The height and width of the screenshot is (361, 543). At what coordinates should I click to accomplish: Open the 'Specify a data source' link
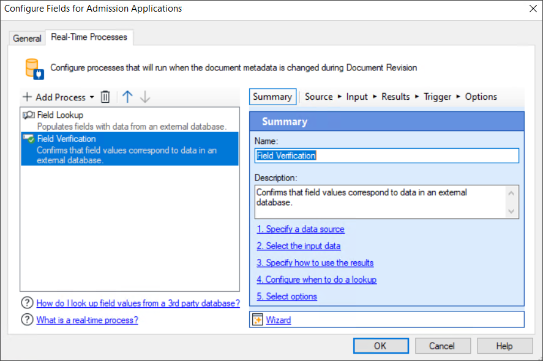pyautogui.click(x=301, y=229)
